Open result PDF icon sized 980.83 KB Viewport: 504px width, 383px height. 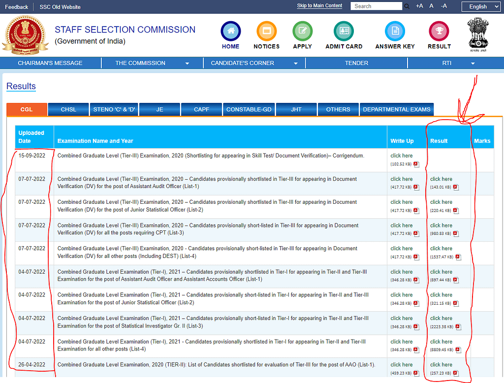click(456, 234)
